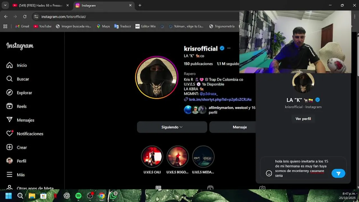Click the 1,1 M seguidores count
Viewport: 359px width, 202px height.
228,64
